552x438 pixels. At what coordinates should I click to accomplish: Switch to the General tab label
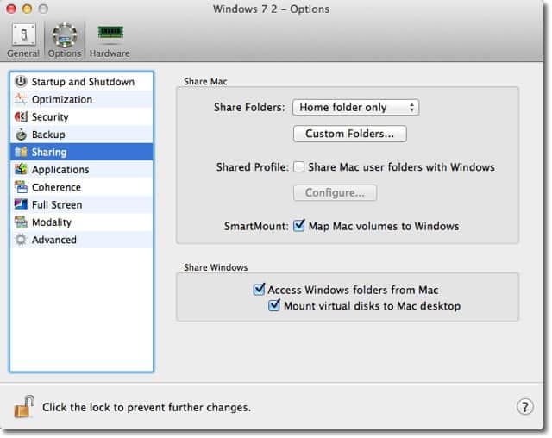[23, 53]
